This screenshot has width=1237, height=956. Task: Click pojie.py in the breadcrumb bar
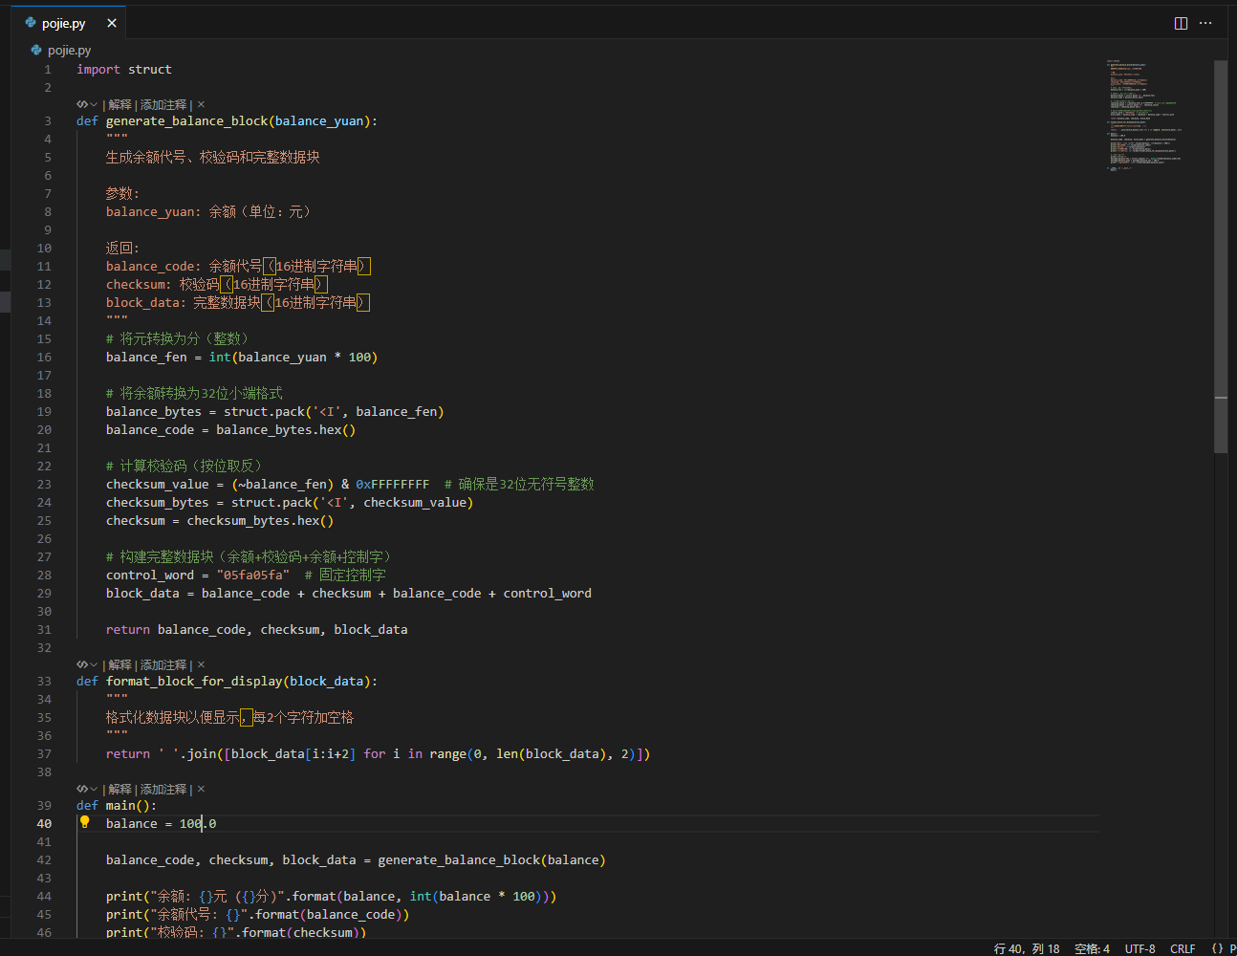(69, 50)
